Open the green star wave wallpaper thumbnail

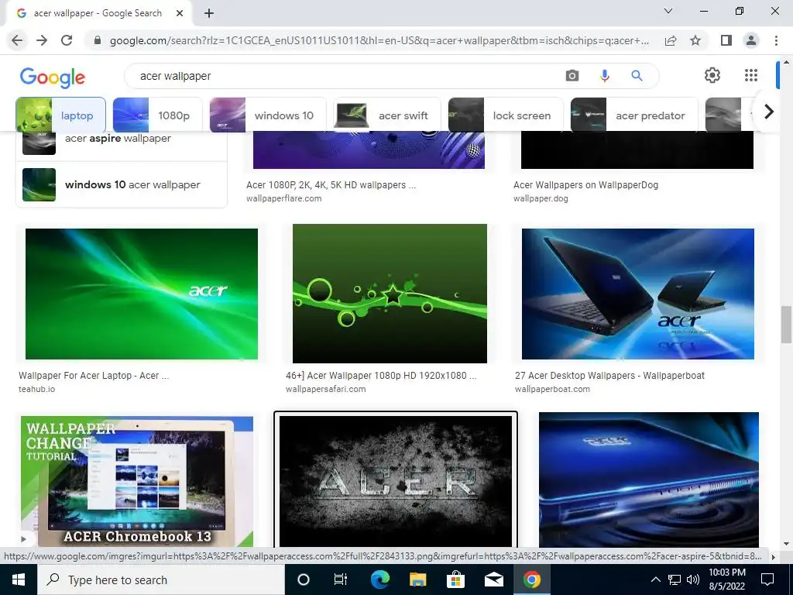(x=390, y=294)
